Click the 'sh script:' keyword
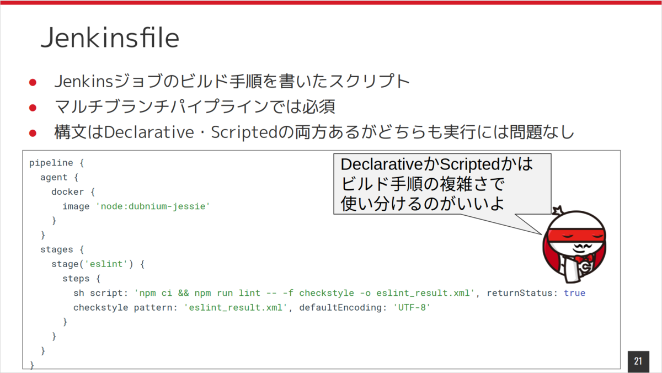The image size is (662, 373). [x=101, y=292]
